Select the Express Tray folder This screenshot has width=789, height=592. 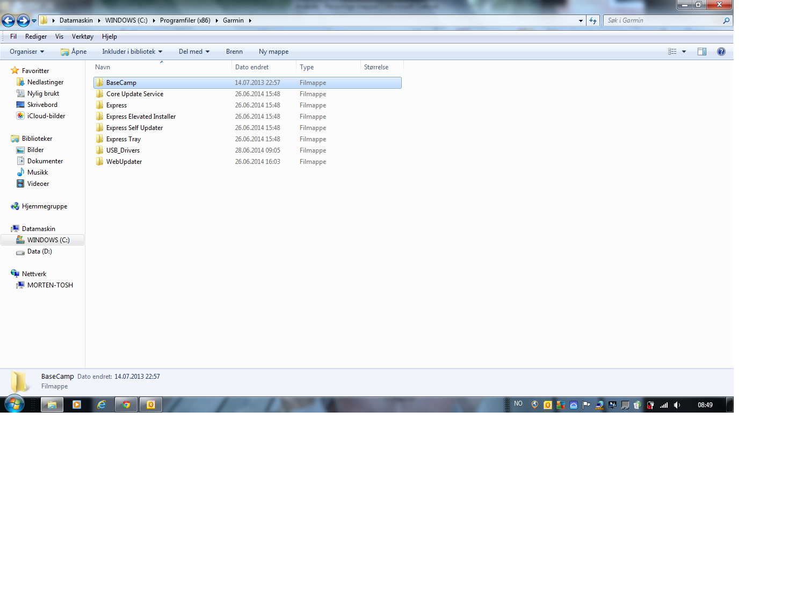coord(248,139)
